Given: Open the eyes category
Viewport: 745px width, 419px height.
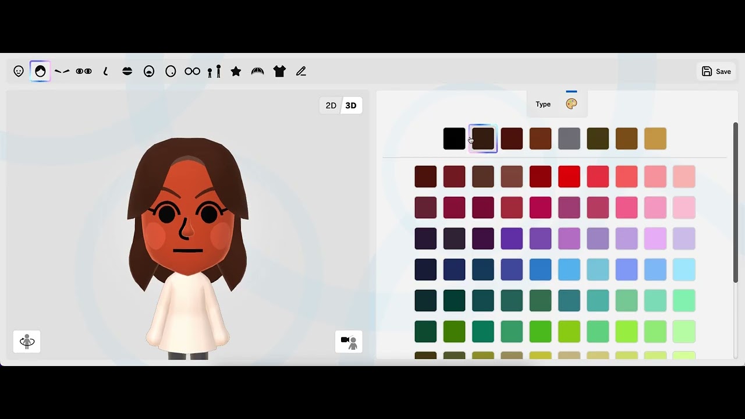Looking at the screenshot, I should click(x=84, y=71).
